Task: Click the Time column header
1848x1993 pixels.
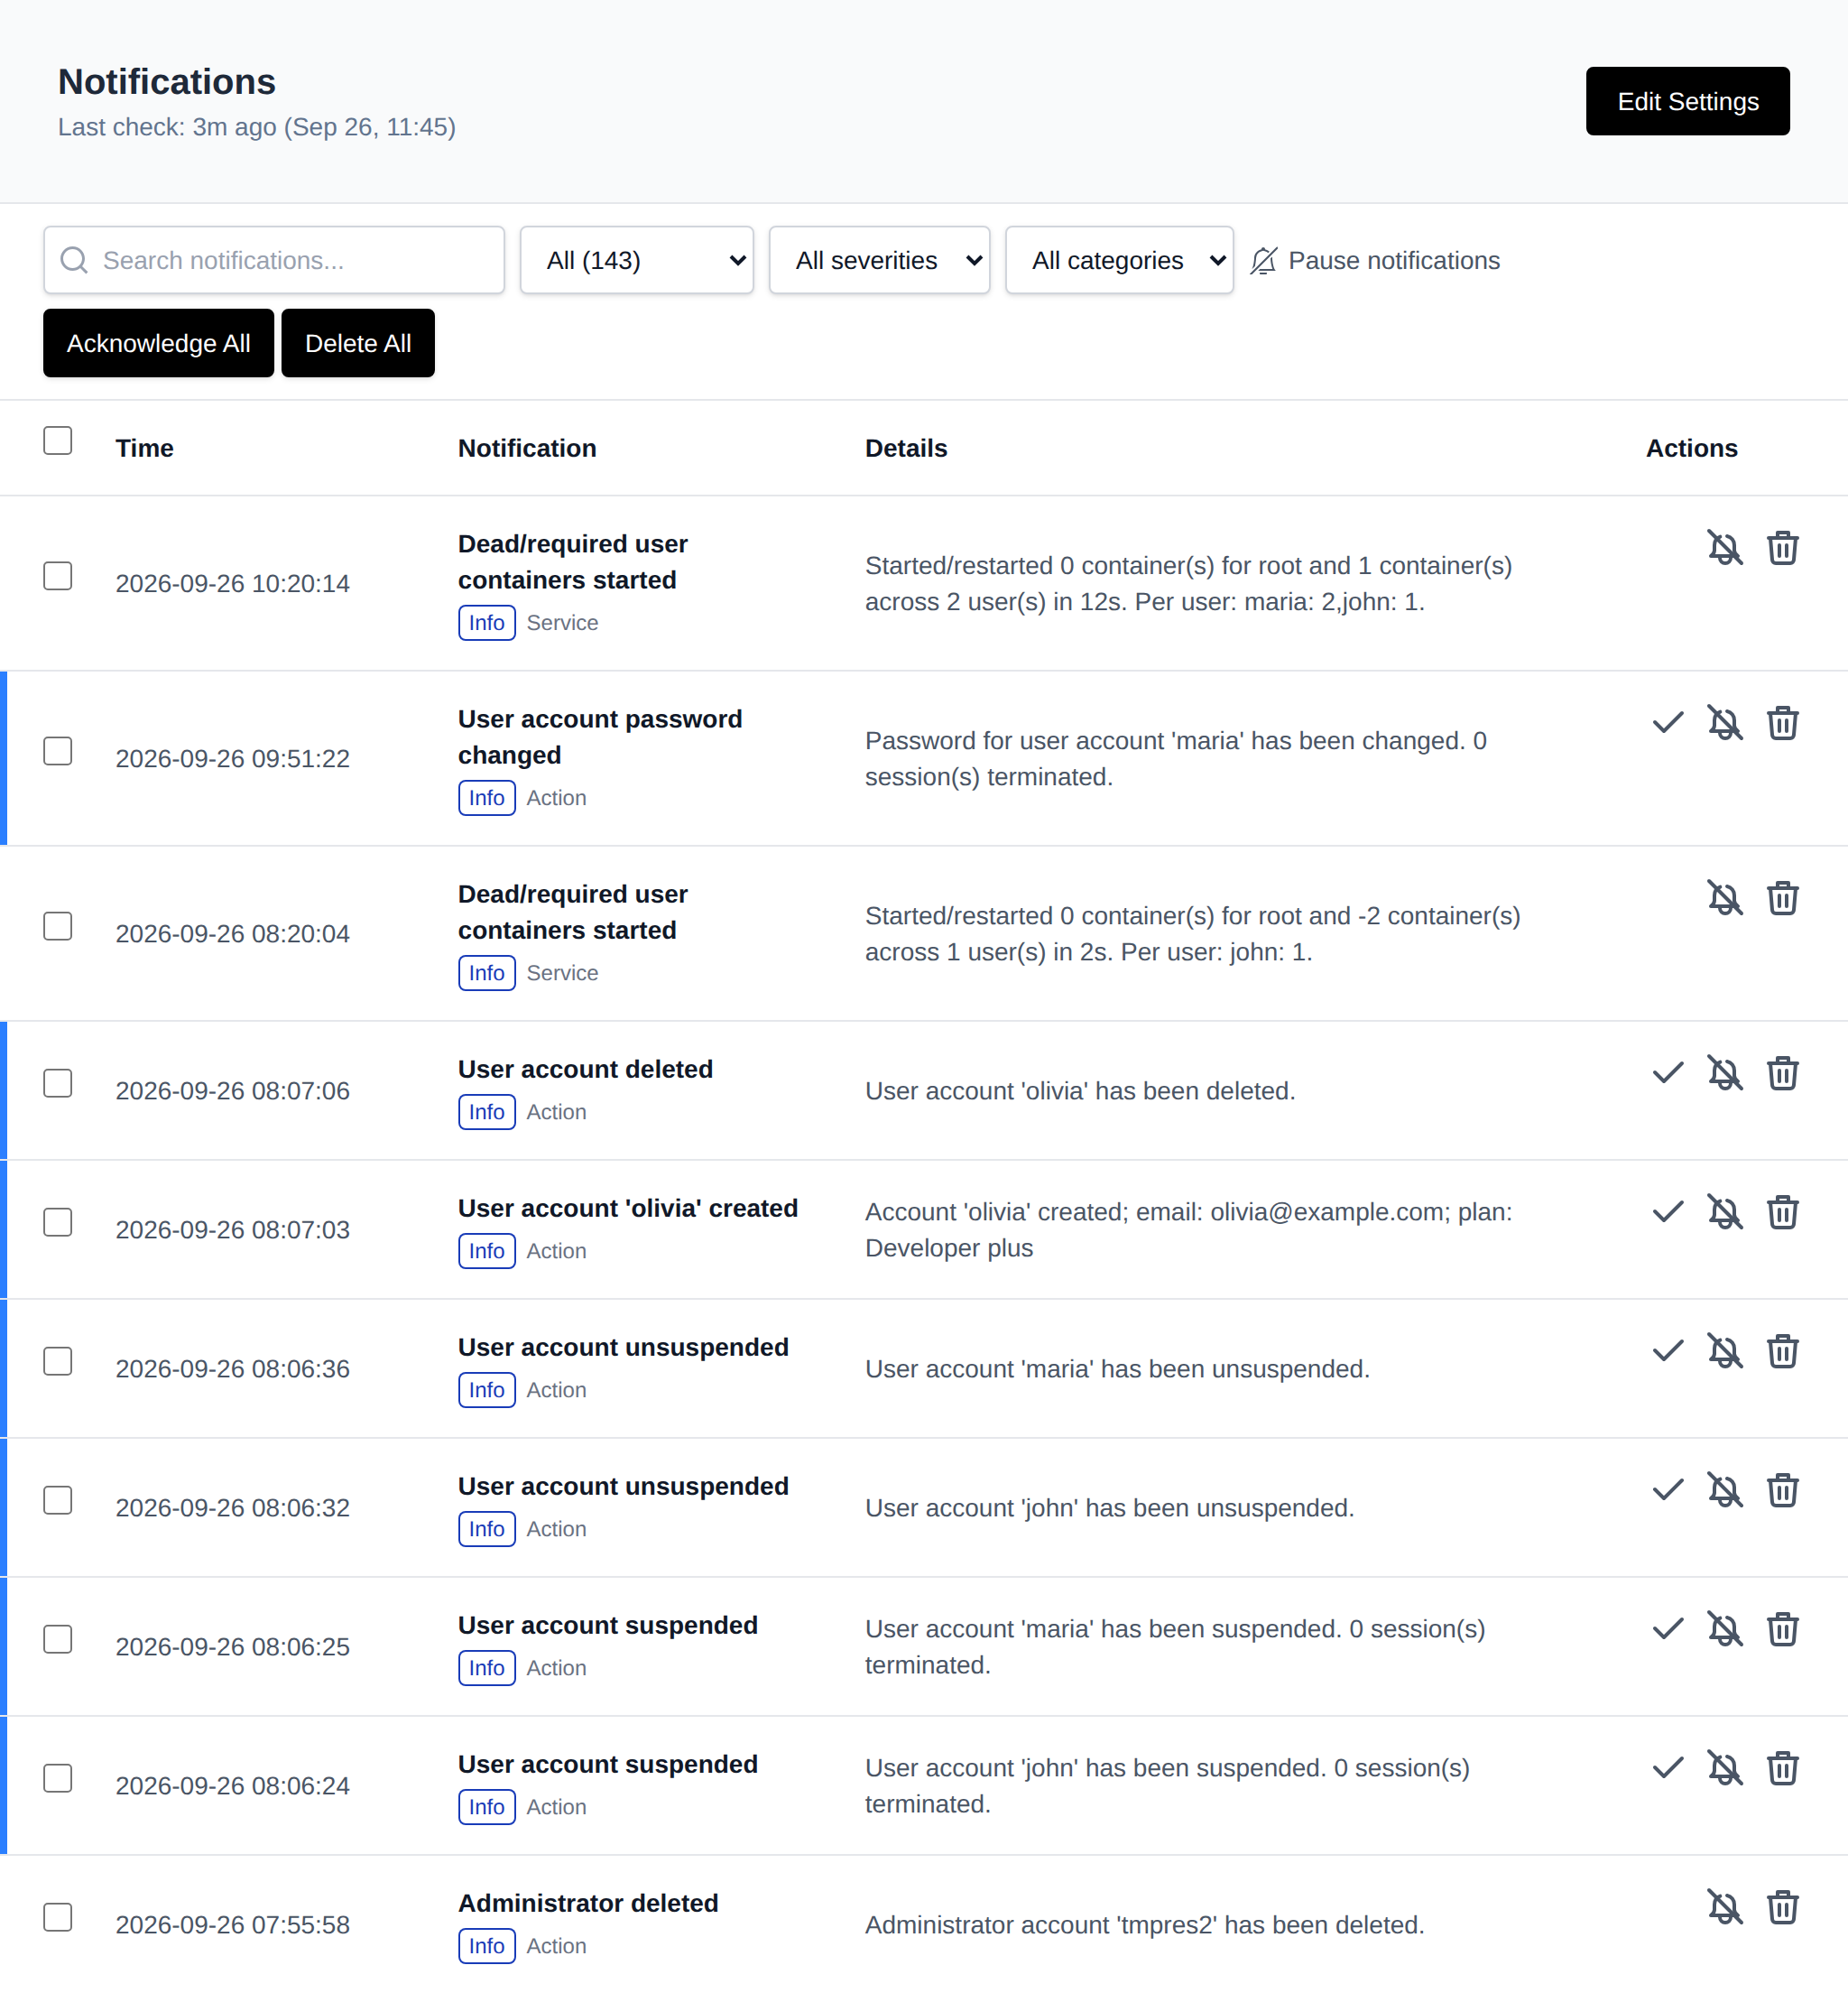Action: click(x=144, y=449)
